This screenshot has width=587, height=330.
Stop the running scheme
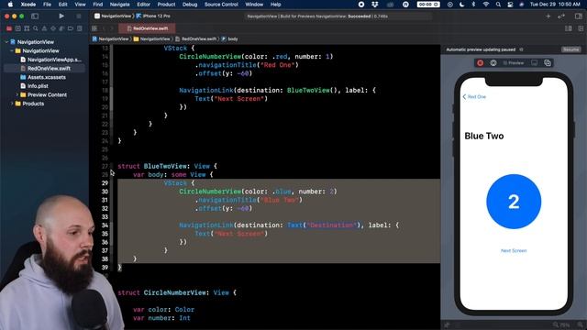pyautogui.click(x=79, y=16)
